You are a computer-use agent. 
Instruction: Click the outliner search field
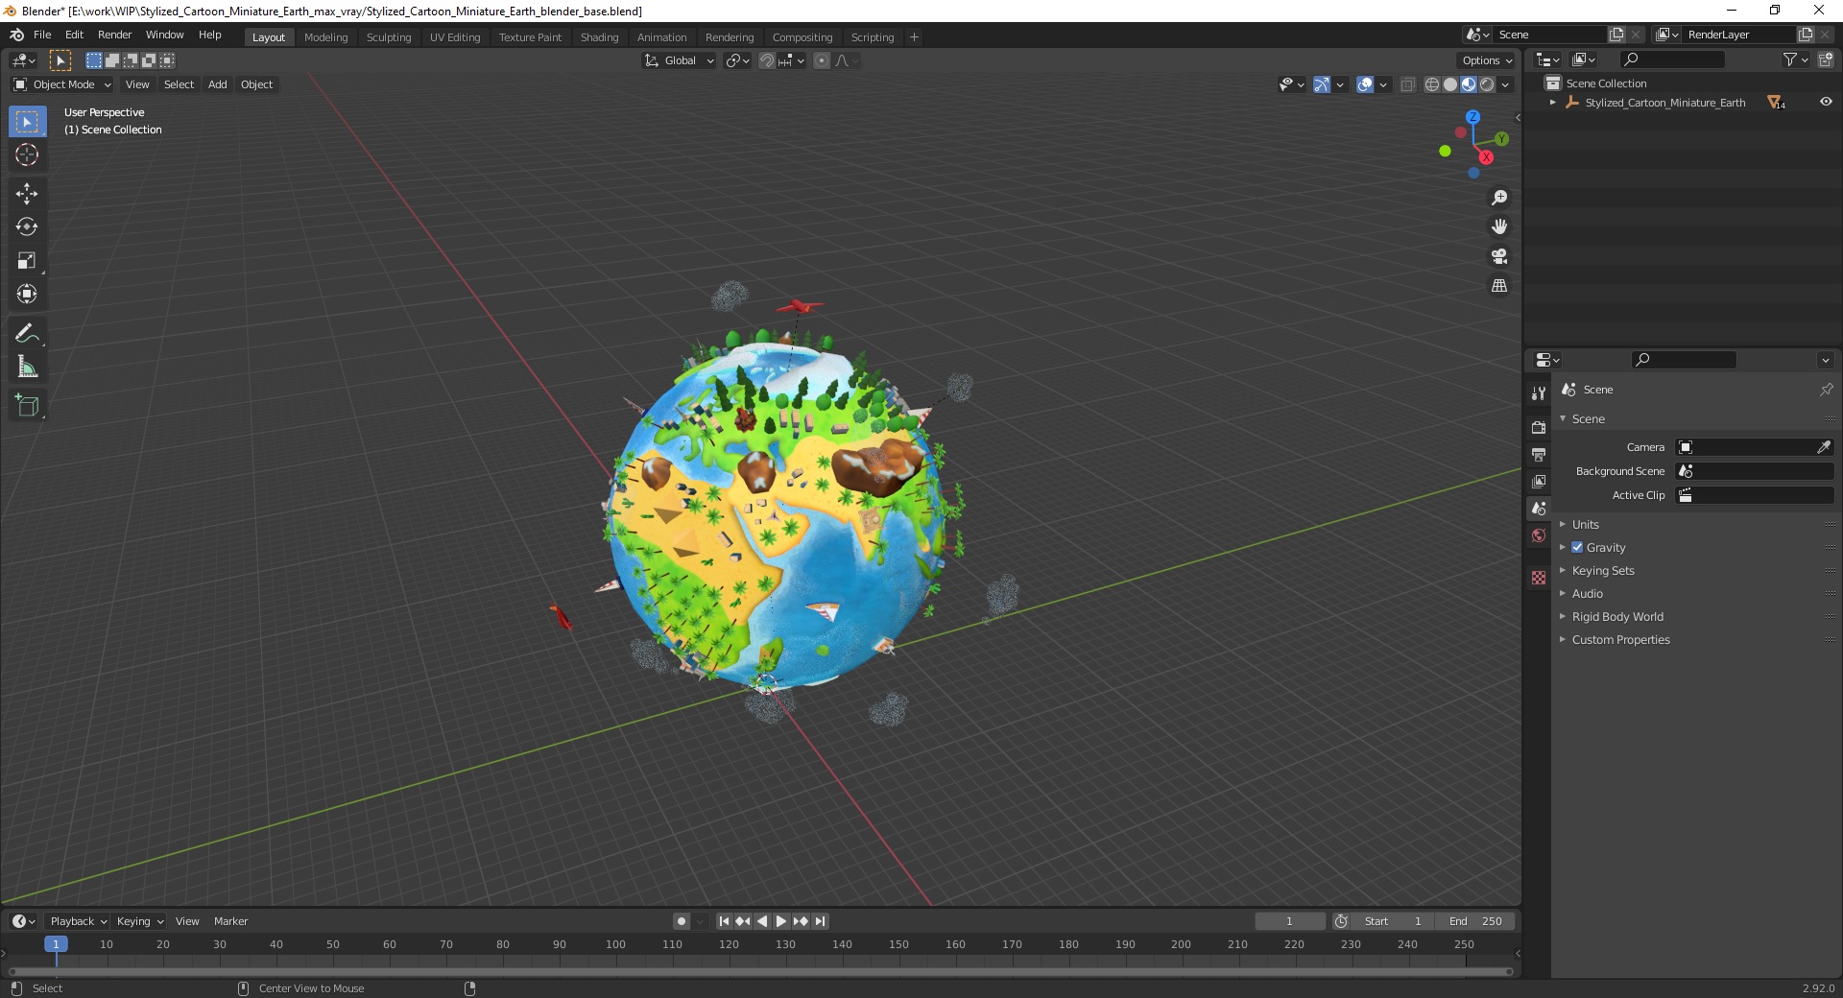[1670, 59]
